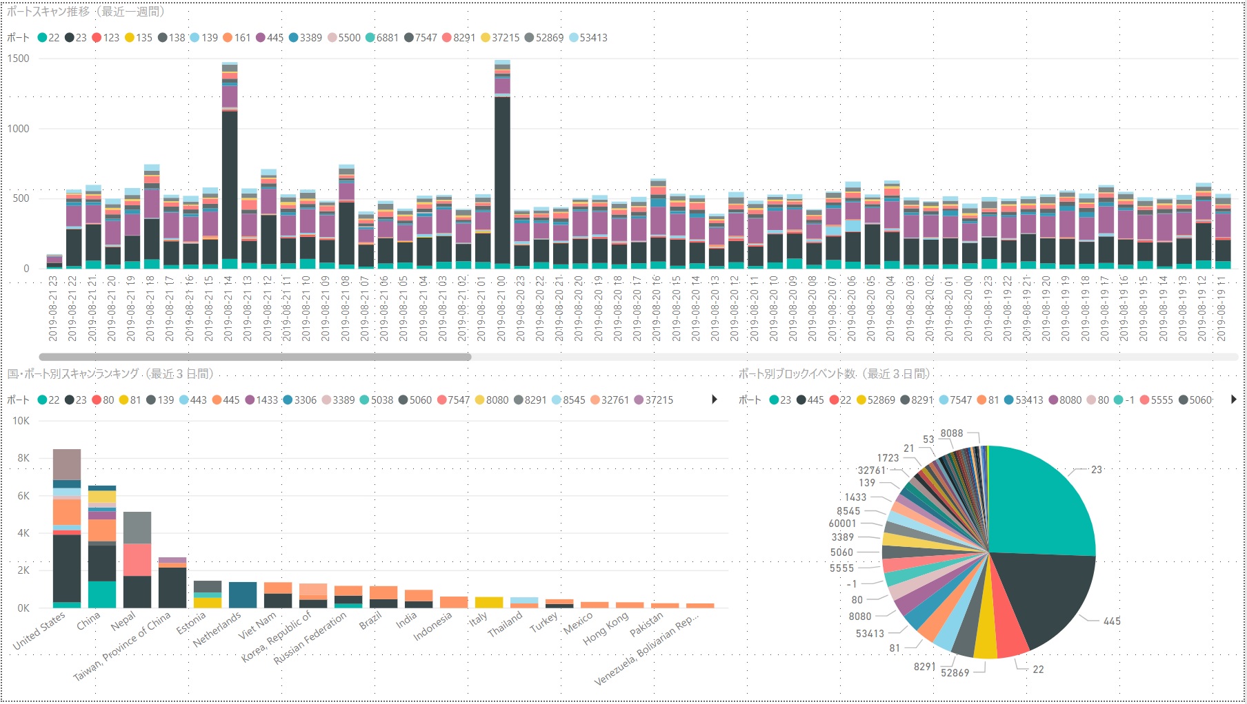Select port 7547 legend marker in country ranking chart
The width and height of the screenshot is (1247, 704).
tap(441, 400)
